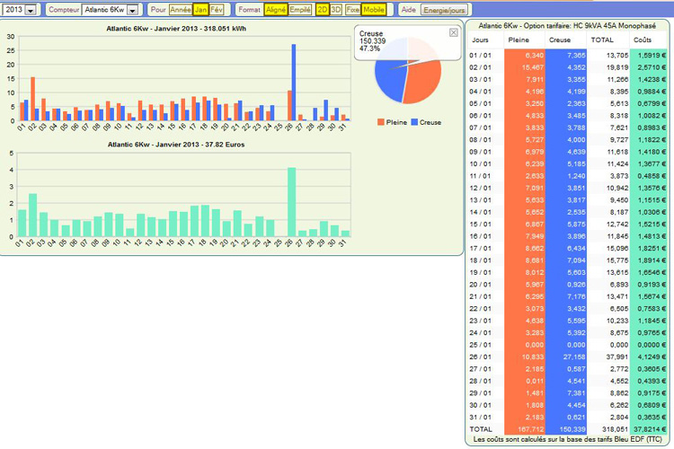Enable the 3D chart mode

[x=336, y=10]
